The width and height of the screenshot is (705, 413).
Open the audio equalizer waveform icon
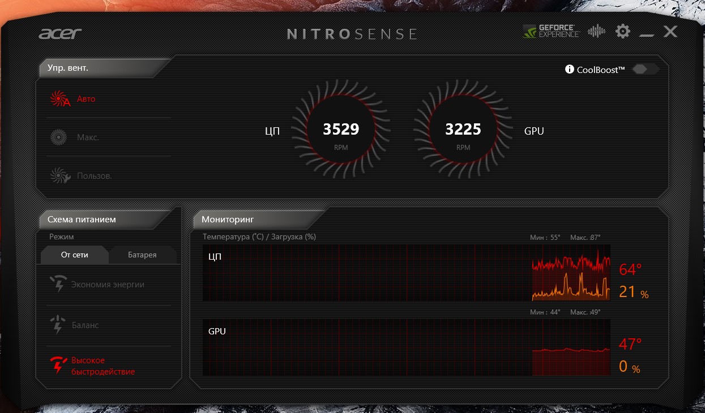click(x=596, y=31)
